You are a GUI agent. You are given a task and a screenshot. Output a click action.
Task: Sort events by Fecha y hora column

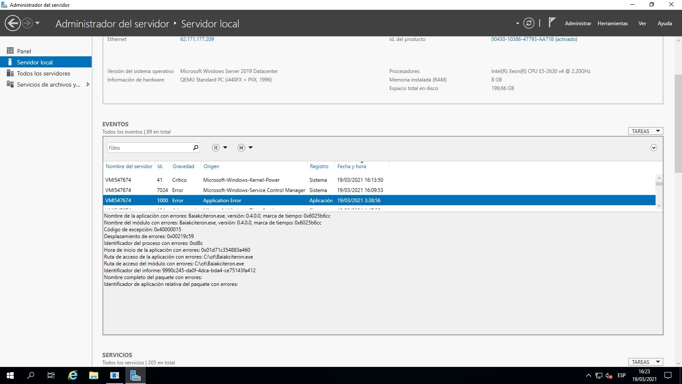pyautogui.click(x=352, y=166)
